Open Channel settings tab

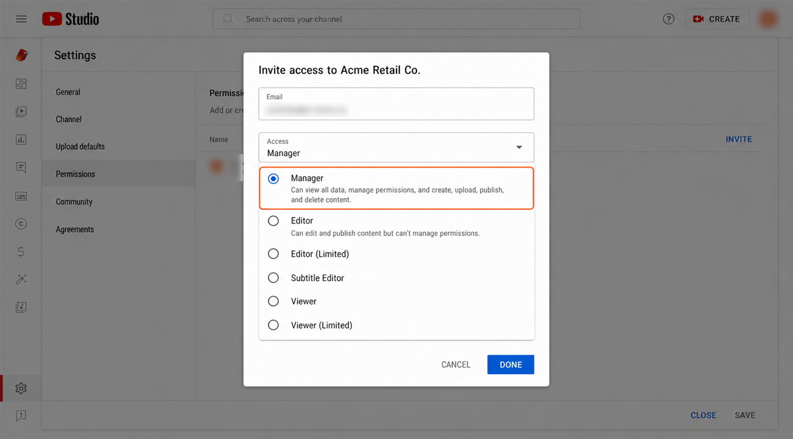point(69,120)
